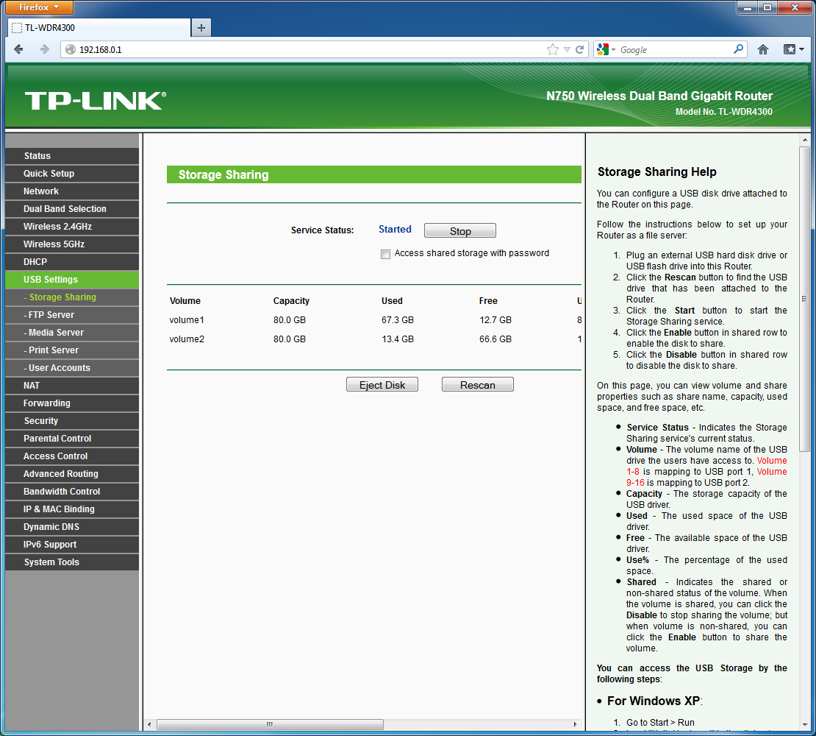This screenshot has width=816, height=736.
Task: Click the 12.7 GB free value
Action: (x=495, y=320)
